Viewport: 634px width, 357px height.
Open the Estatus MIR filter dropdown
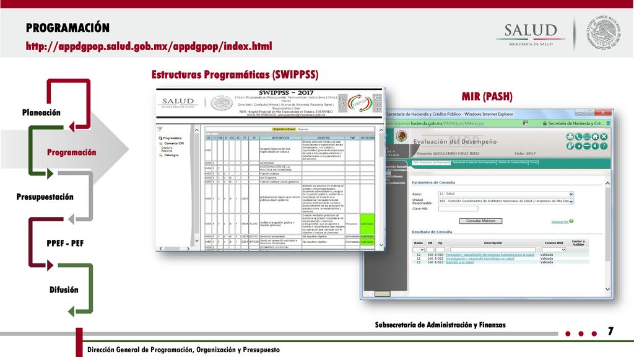pos(554,250)
